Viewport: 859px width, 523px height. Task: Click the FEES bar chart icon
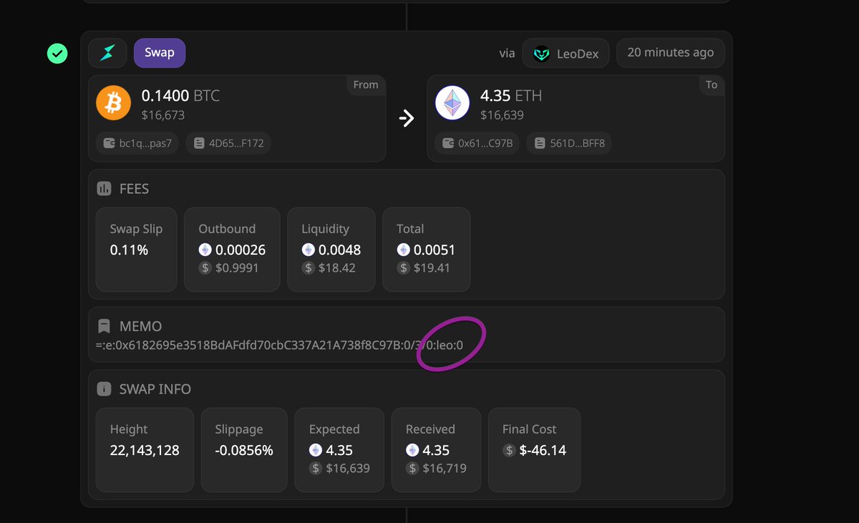click(104, 188)
